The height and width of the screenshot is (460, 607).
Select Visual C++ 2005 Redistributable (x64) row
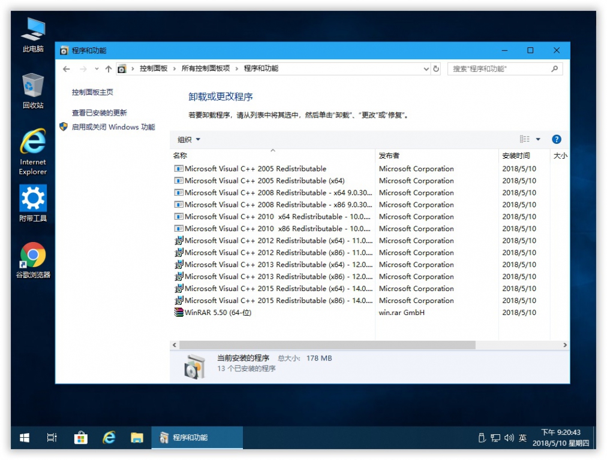click(x=369, y=180)
